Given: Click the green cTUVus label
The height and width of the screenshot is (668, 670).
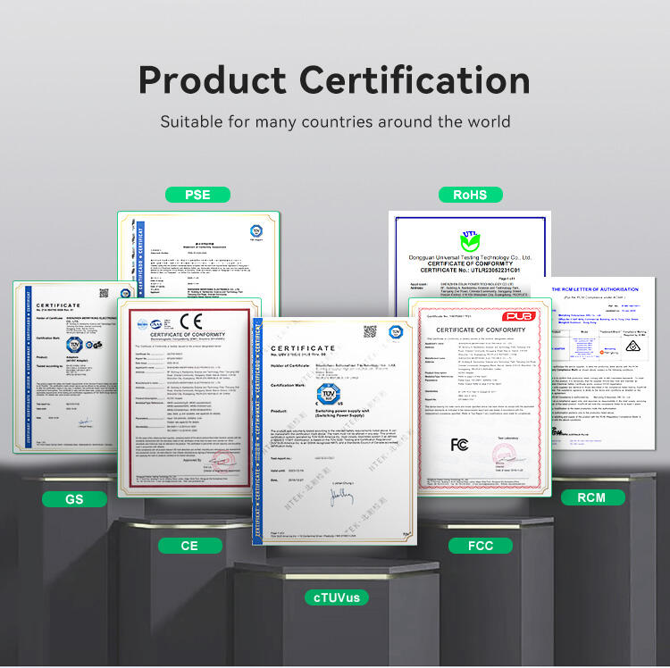Looking at the screenshot, I should [337, 597].
